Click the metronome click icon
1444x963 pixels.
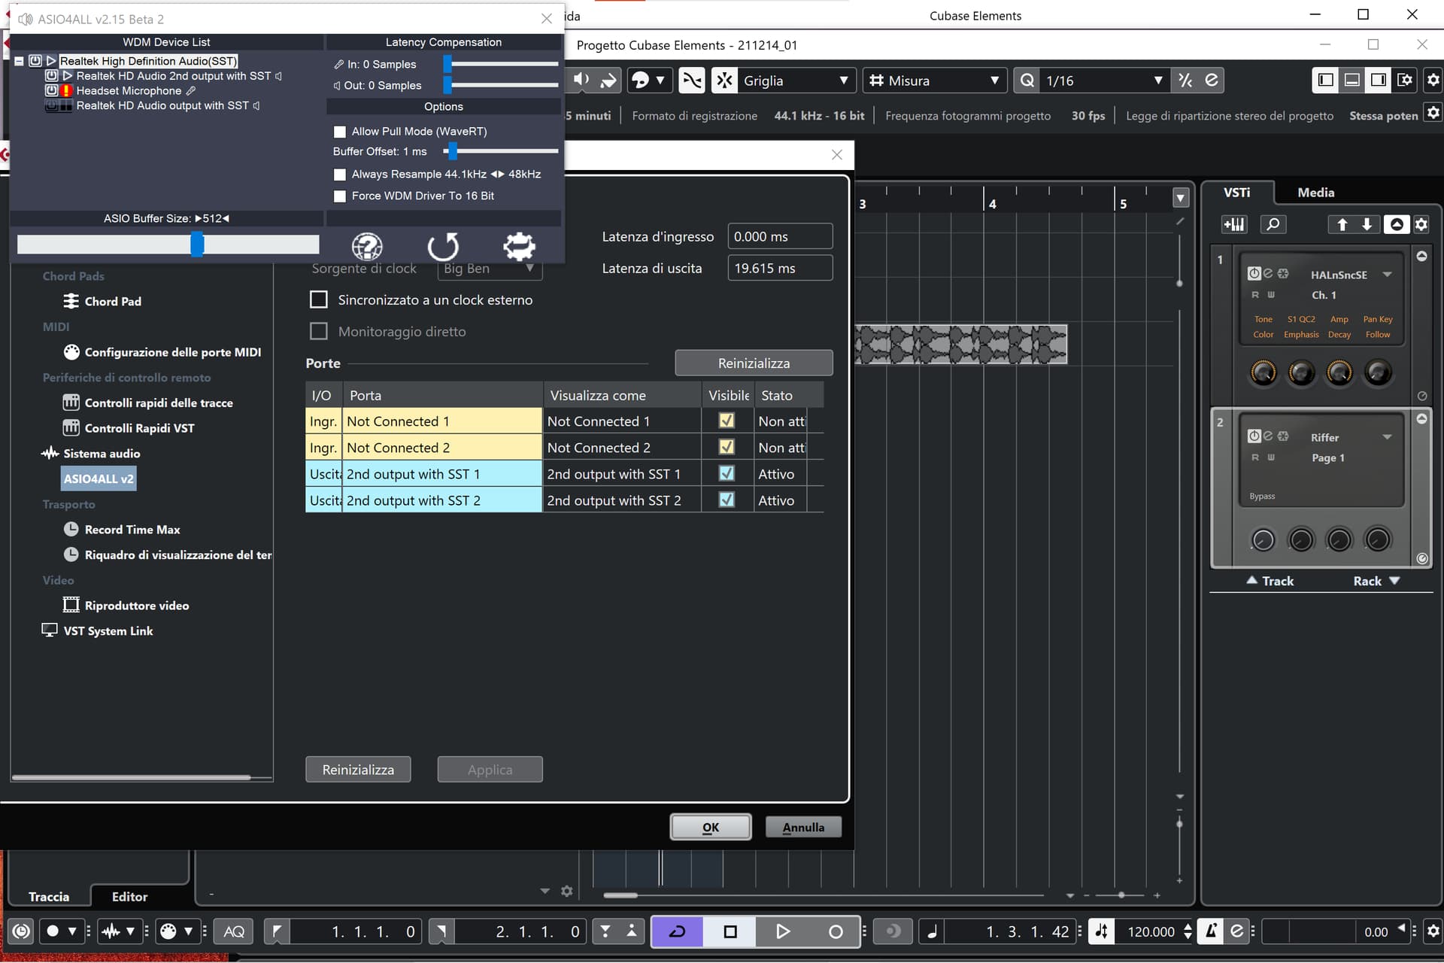pyautogui.click(x=1210, y=931)
